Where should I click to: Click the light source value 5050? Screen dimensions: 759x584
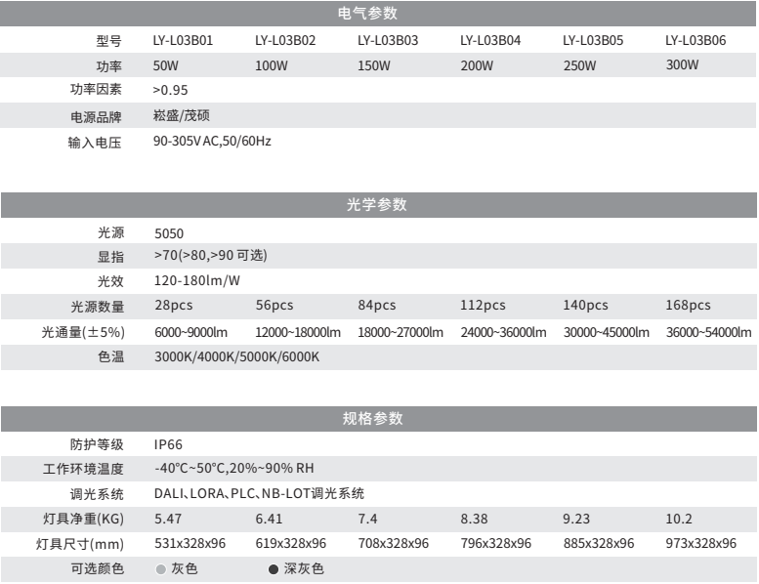(169, 233)
